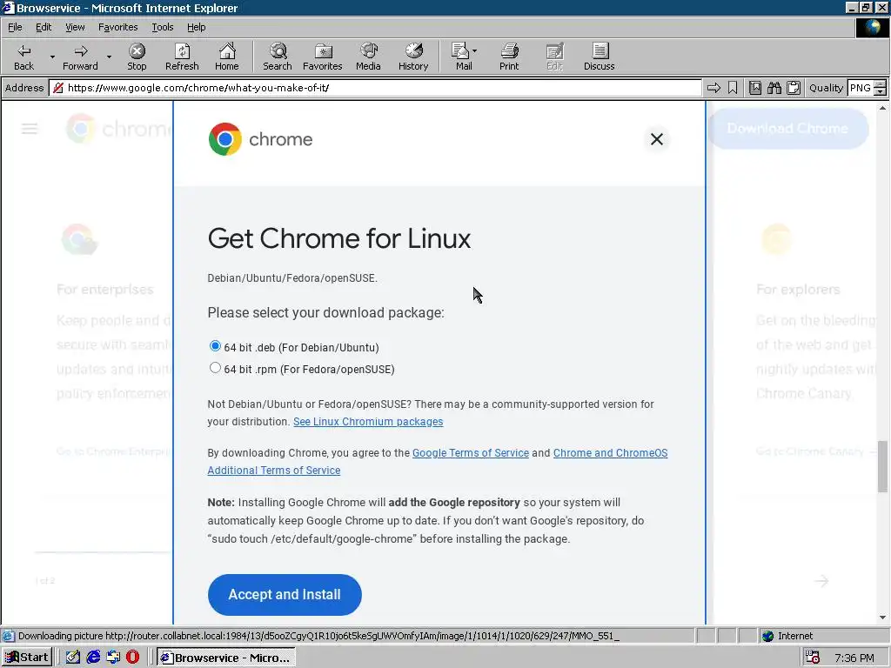Screen dimensions: 891x668
Task: Click the notepad quick launch icon
Action: [73, 658]
